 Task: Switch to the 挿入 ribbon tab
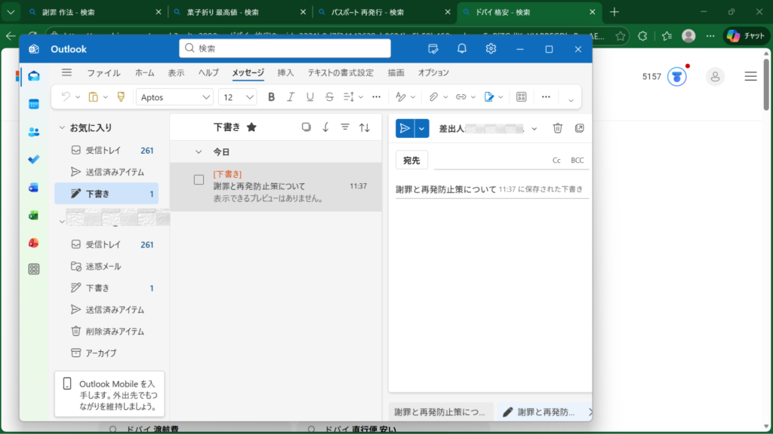285,73
